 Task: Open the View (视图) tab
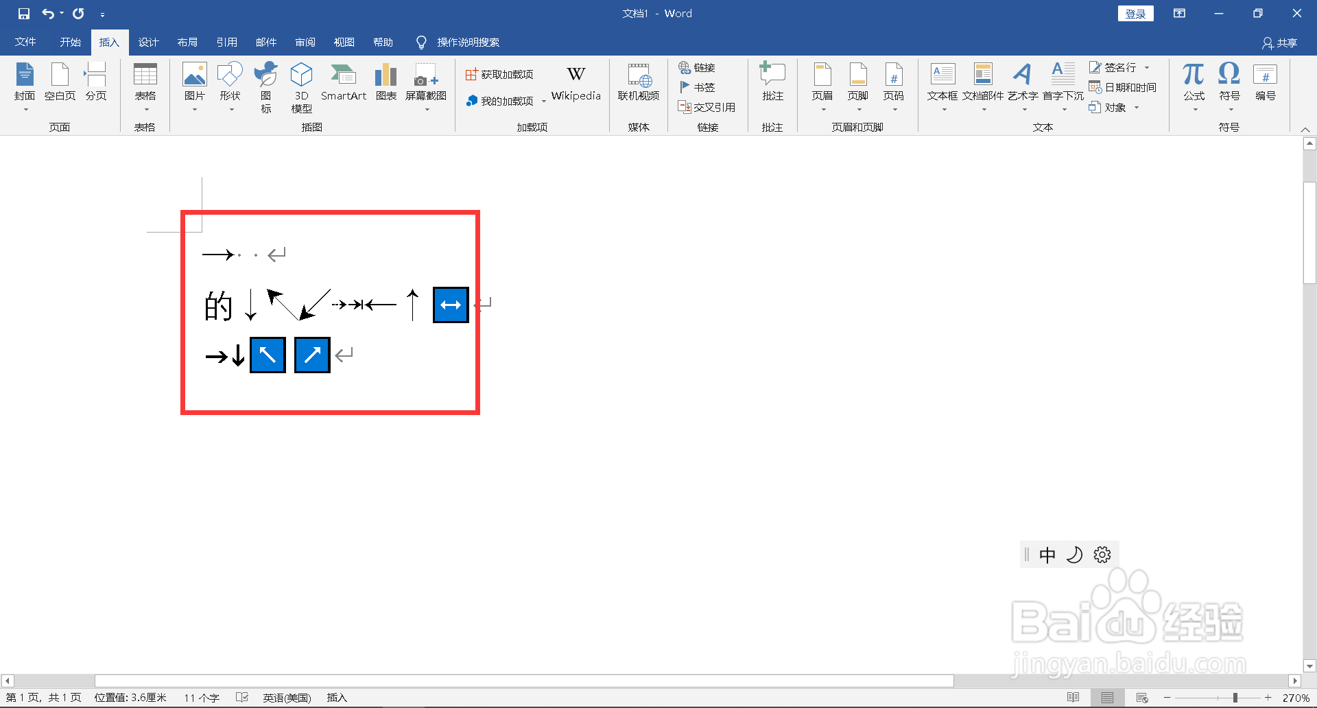(x=344, y=43)
